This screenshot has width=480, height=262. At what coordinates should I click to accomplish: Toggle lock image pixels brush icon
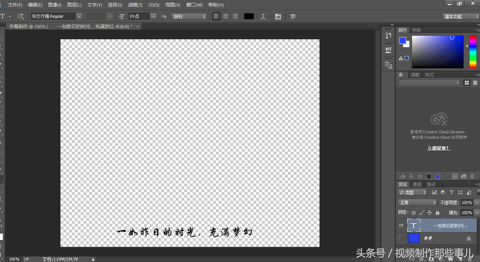click(x=421, y=213)
